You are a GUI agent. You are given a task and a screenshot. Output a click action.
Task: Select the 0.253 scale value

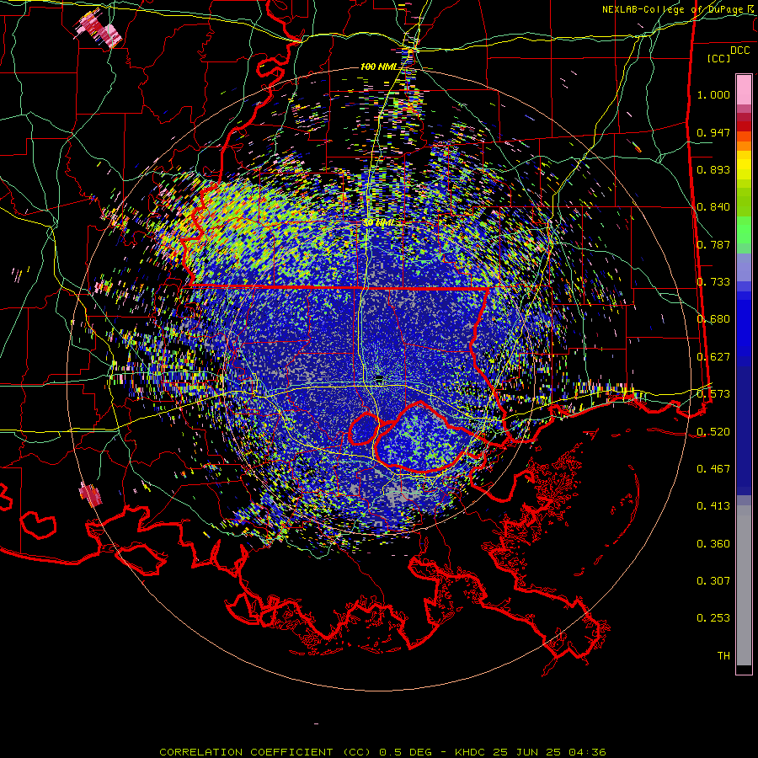(x=713, y=618)
